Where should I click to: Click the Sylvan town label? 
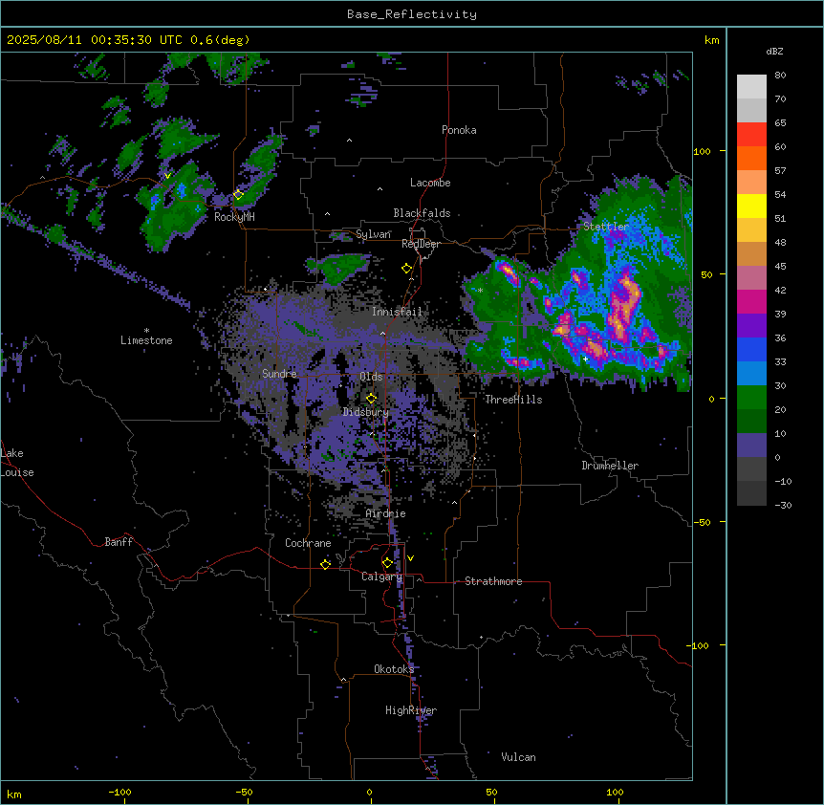click(x=373, y=234)
